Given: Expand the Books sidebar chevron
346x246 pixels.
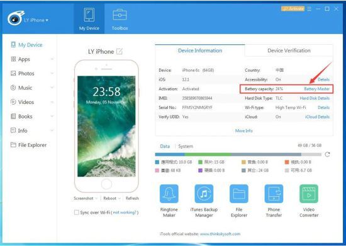Looking at the screenshot, I should pyautogui.click(x=52, y=116).
